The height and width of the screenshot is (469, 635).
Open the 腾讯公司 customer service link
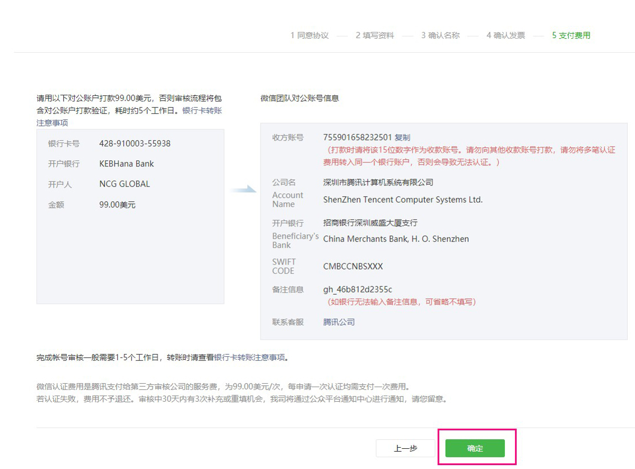coord(339,322)
